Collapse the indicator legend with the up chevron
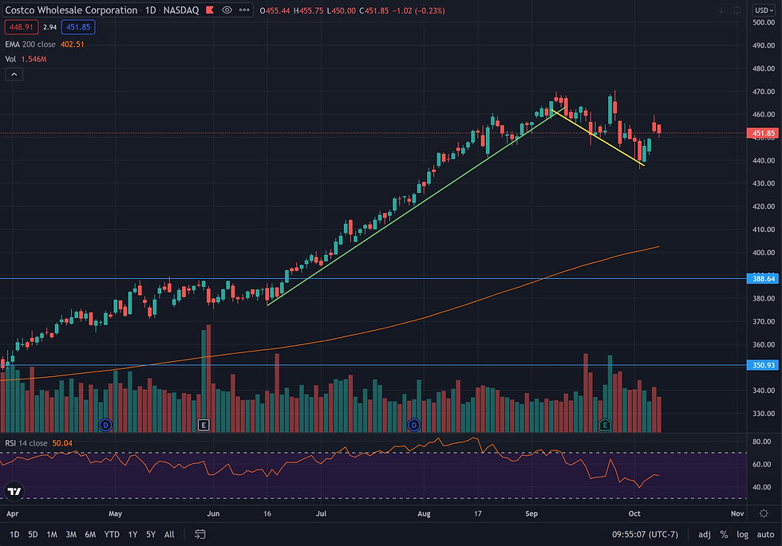Image resolution: width=782 pixels, height=546 pixels. pos(14,74)
